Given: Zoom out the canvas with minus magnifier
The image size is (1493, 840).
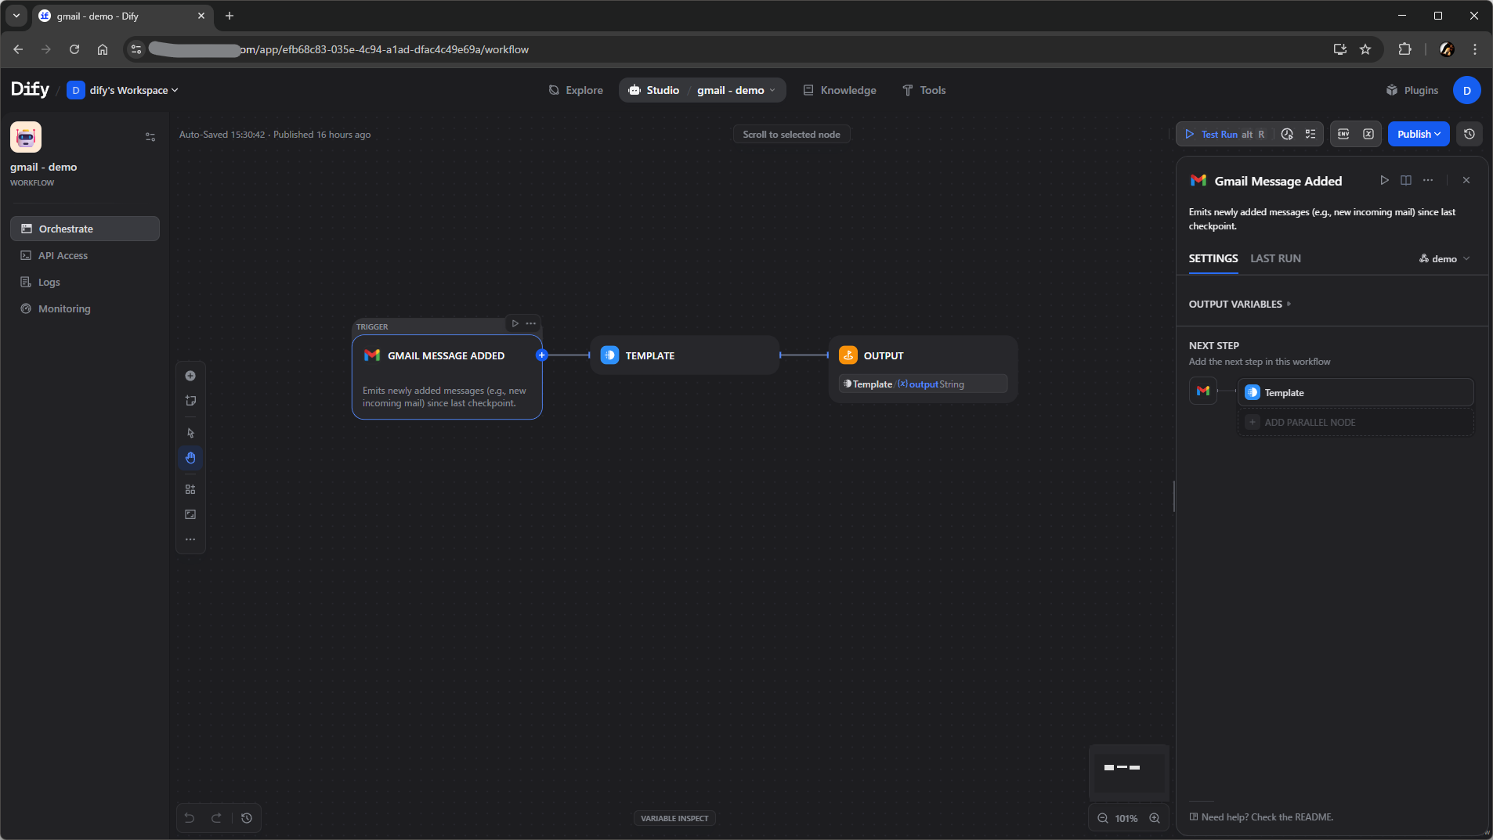Looking at the screenshot, I should click(x=1103, y=818).
